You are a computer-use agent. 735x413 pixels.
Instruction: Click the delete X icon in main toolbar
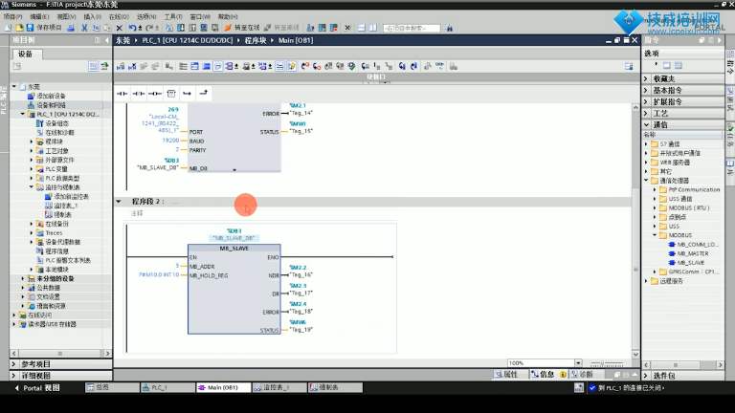(119, 28)
